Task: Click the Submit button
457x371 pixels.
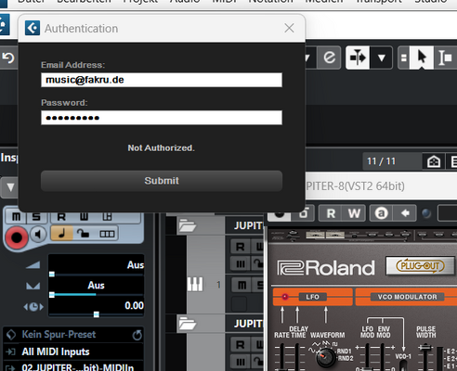Action: [x=162, y=181]
